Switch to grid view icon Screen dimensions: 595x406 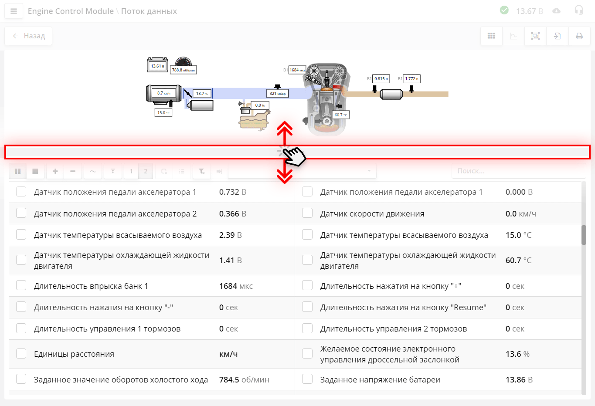(491, 36)
